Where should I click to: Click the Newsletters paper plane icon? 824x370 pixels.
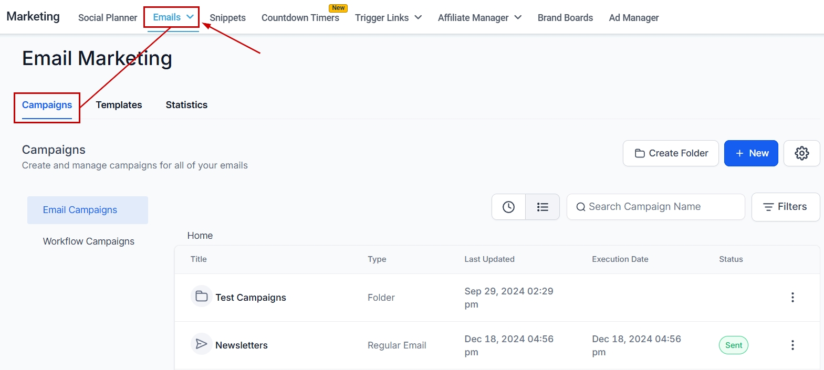(202, 344)
